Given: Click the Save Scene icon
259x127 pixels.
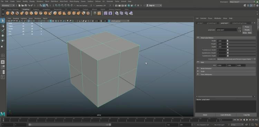Looking at the screenshot, I should pos(26,6).
